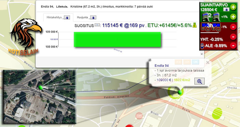Click the YHT. -0.25% label
Screen dimensions: 240x127
pyautogui.click(x=212, y=39)
